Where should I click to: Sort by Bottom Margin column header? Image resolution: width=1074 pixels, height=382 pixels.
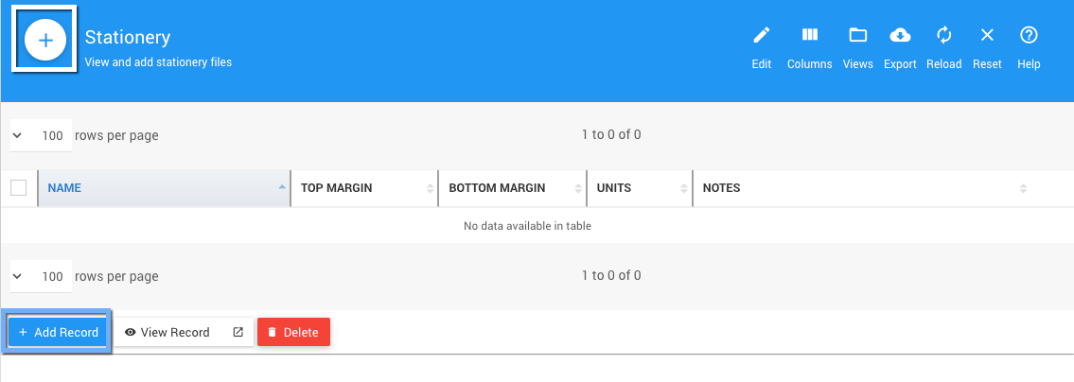[511, 187]
